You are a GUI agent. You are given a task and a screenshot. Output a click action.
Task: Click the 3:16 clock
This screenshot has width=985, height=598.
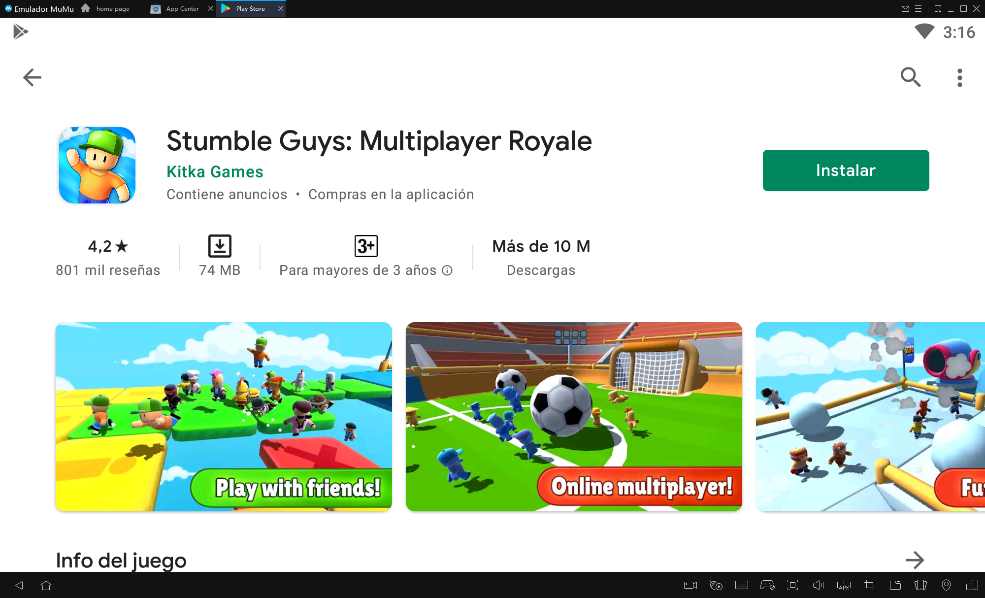click(958, 32)
